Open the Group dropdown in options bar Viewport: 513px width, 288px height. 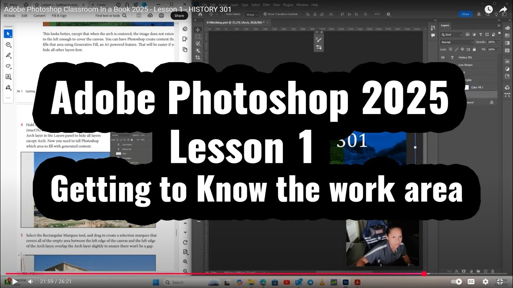(252, 14)
